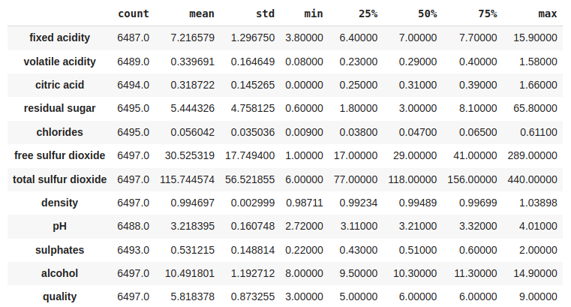Click std value 17.749400

pos(250,155)
